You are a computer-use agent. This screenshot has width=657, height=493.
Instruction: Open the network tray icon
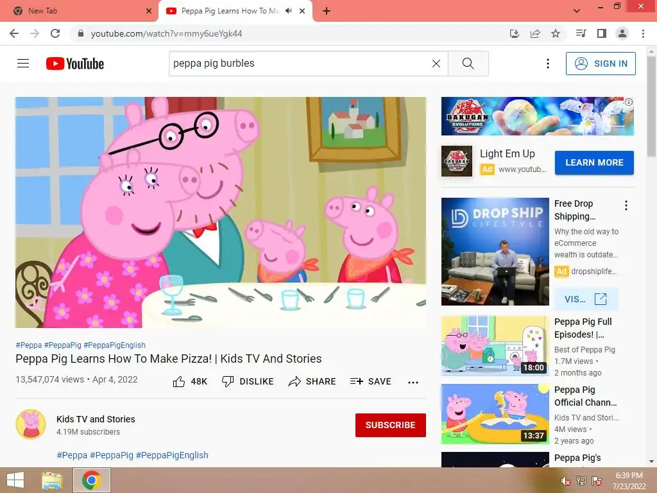tap(581, 480)
